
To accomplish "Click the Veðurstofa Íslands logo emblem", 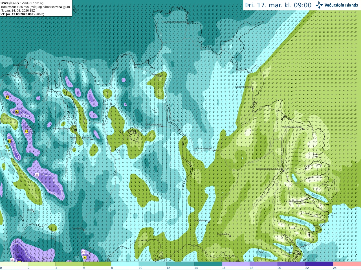I will [319, 5].
